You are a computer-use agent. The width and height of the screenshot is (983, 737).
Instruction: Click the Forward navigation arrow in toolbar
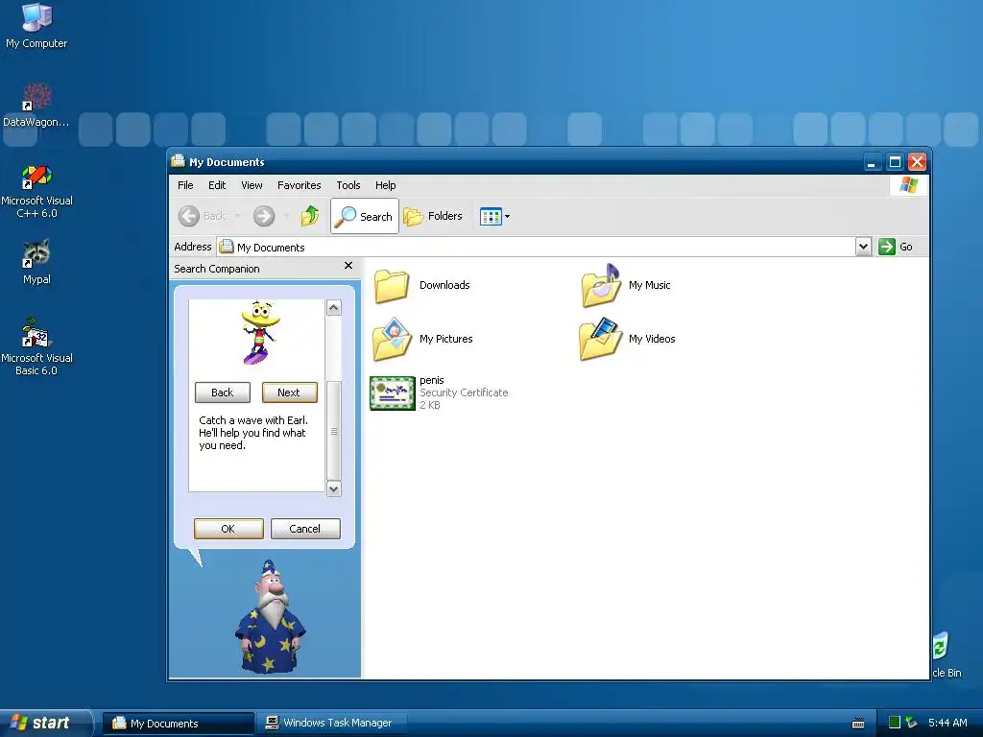coord(264,216)
